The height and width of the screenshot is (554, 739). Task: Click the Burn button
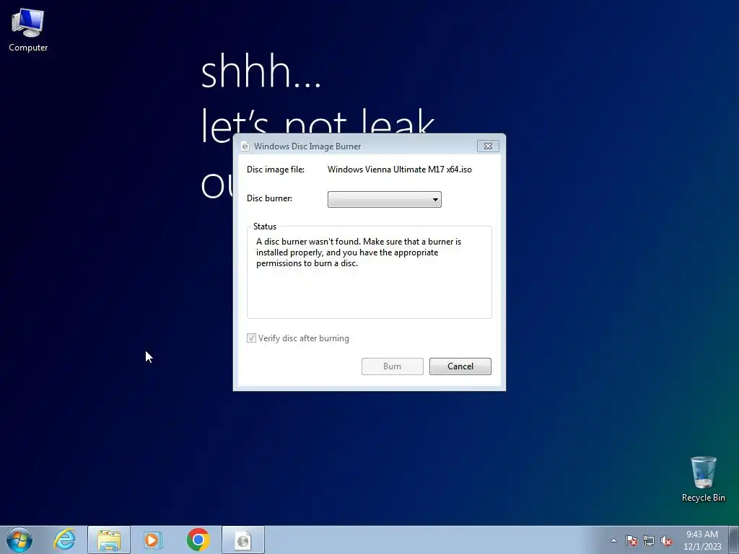[392, 366]
